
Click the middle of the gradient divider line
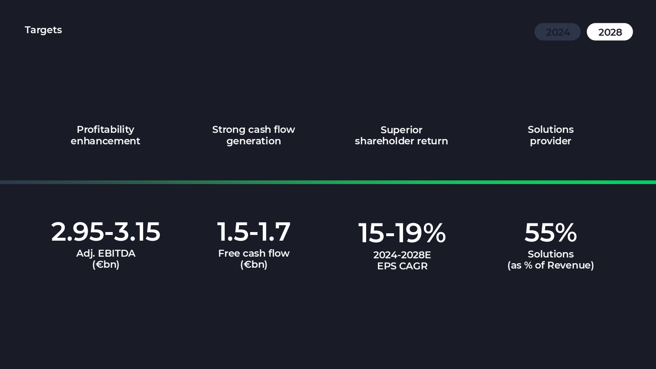[x=328, y=182]
